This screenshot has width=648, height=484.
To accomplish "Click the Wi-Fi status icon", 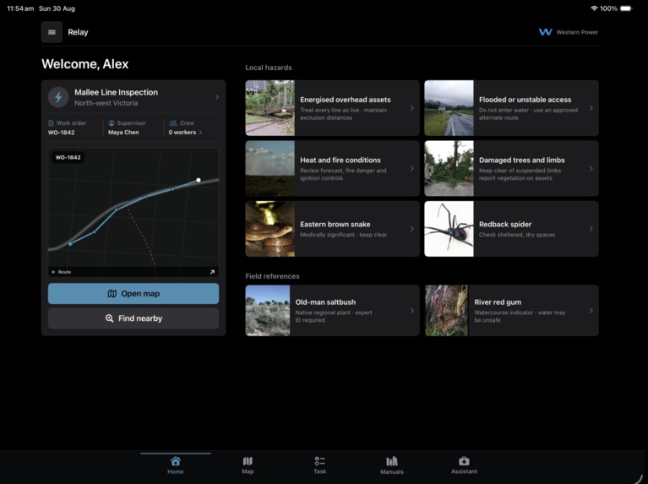I will pyautogui.click(x=594, y=8).
